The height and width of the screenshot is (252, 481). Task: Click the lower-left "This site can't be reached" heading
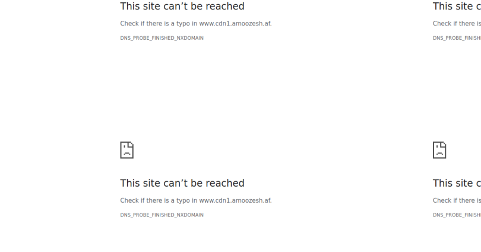pyautogui.click(x=182, y=183)
